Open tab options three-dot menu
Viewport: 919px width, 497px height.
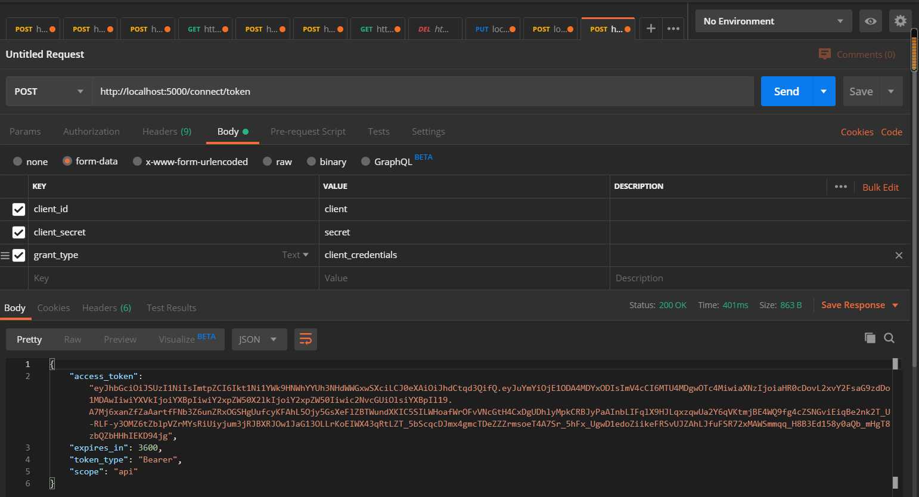click(x=673, y=29)
